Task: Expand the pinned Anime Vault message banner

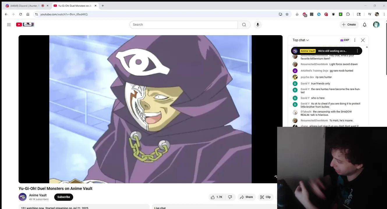Action: point(326,51)
